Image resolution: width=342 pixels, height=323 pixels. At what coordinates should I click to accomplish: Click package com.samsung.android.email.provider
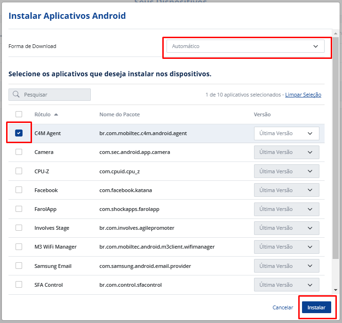pyautogui.click(x=145, y=266)
